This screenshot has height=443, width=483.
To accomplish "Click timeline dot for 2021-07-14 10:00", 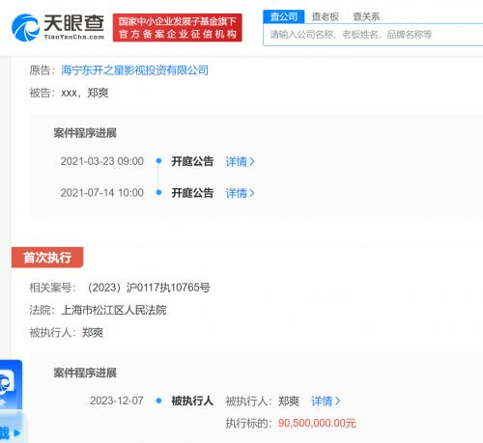I will (x=158, y=192).
